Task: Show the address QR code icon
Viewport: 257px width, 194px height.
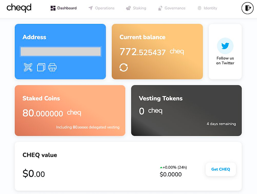Action: [x=28, y=67]
